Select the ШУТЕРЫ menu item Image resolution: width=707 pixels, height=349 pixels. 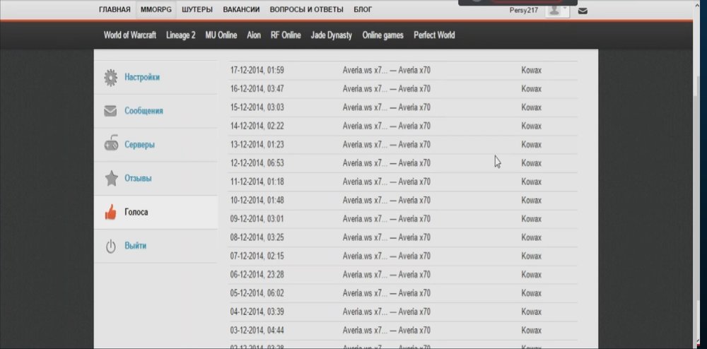point(197,10)
